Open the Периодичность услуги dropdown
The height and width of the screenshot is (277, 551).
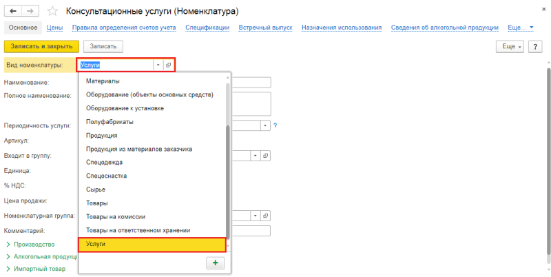point(265,125)
